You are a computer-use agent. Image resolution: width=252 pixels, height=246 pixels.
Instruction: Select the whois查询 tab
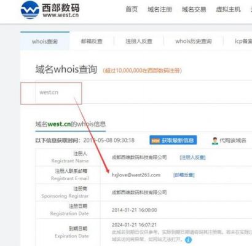[45, 41]
